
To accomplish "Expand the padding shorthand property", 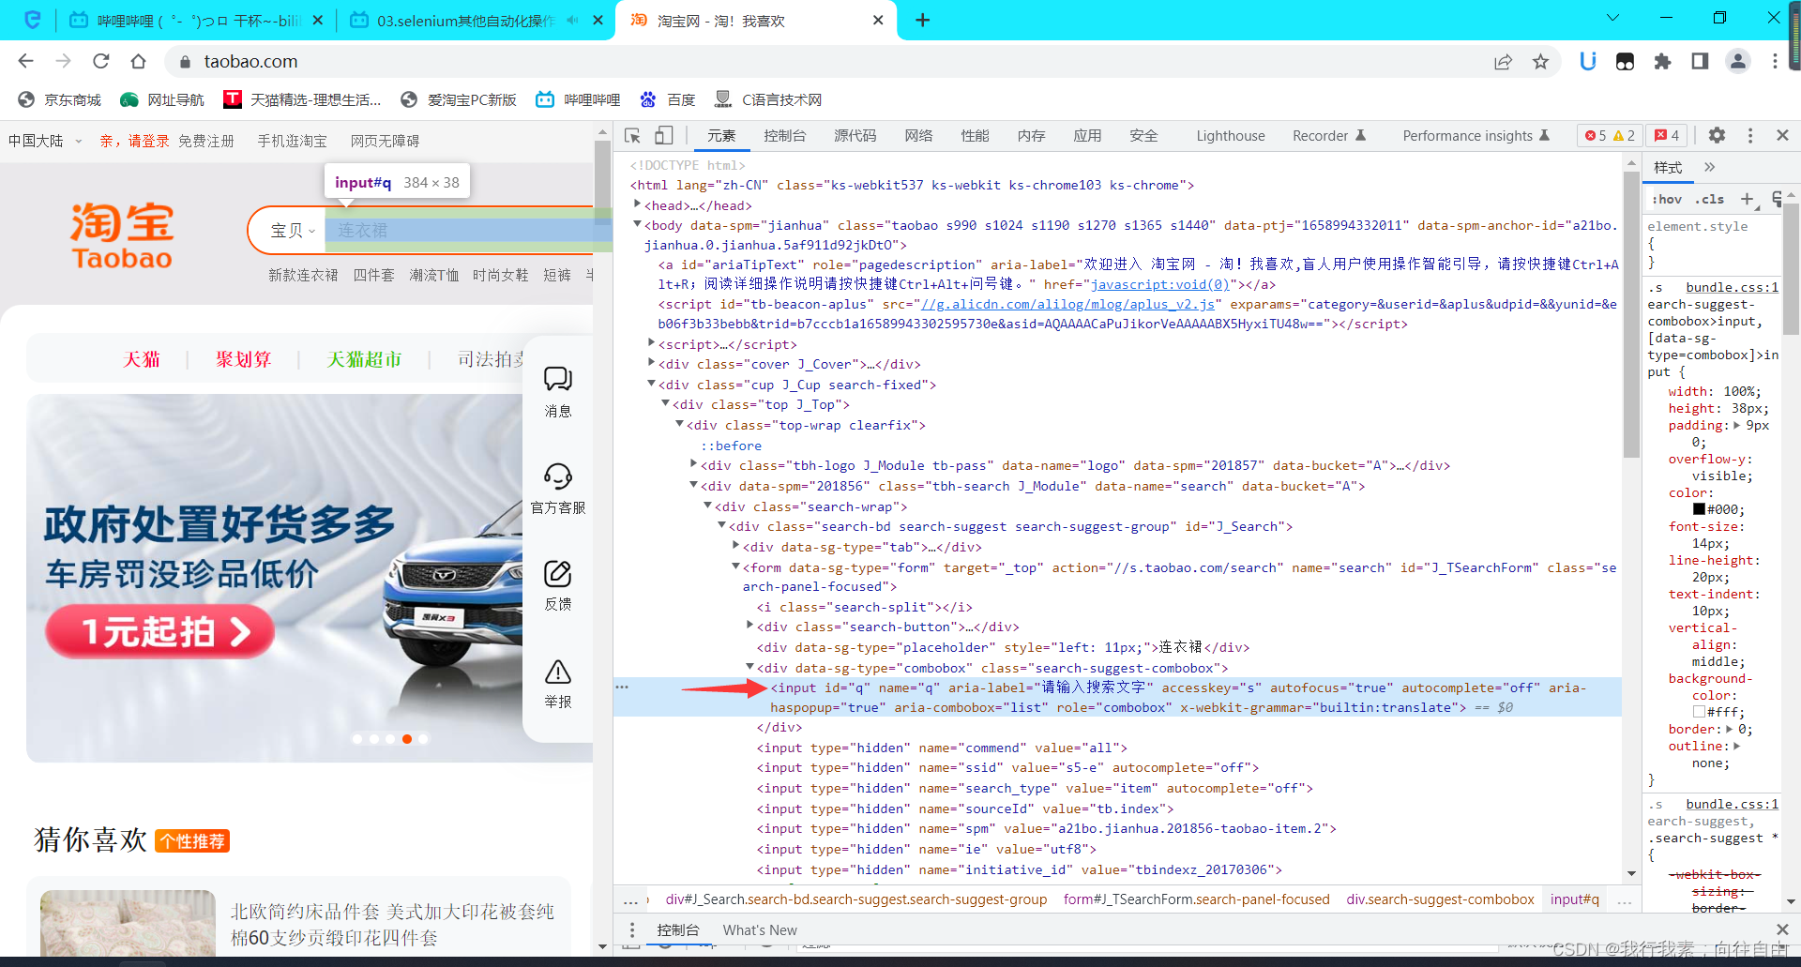I will tap(1736, 425).
